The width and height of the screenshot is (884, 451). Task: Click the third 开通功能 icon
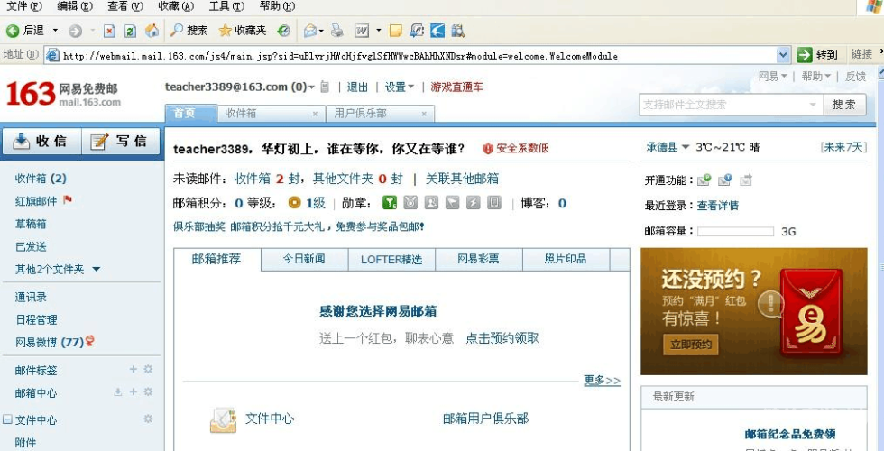(x=746, y=179)
